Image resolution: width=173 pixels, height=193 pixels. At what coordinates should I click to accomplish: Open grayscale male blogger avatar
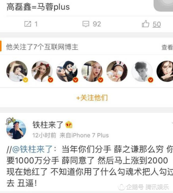click(142, 71)
